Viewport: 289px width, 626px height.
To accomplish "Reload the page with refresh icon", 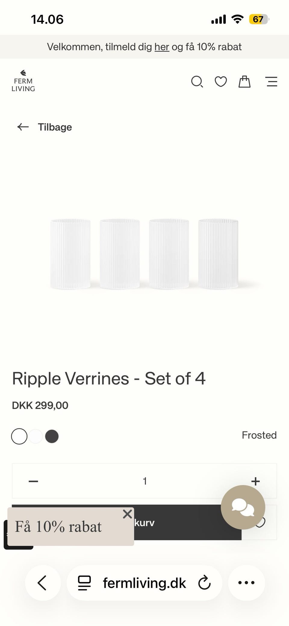I will pyautogui.click(x=204, y=583).
